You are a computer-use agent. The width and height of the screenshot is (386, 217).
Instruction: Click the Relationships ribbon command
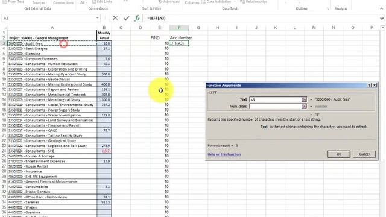253,2
